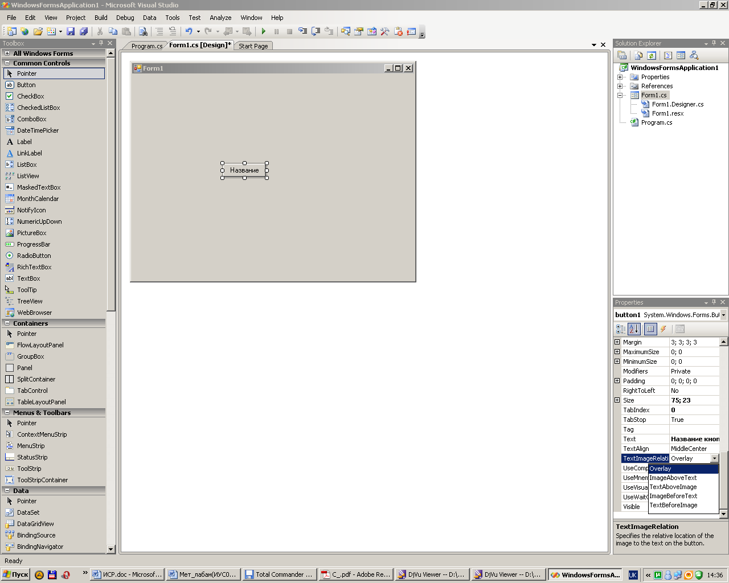Show Events lightning bolt icon
Viewport: 729px width, 583px height.
pos(664,329)
